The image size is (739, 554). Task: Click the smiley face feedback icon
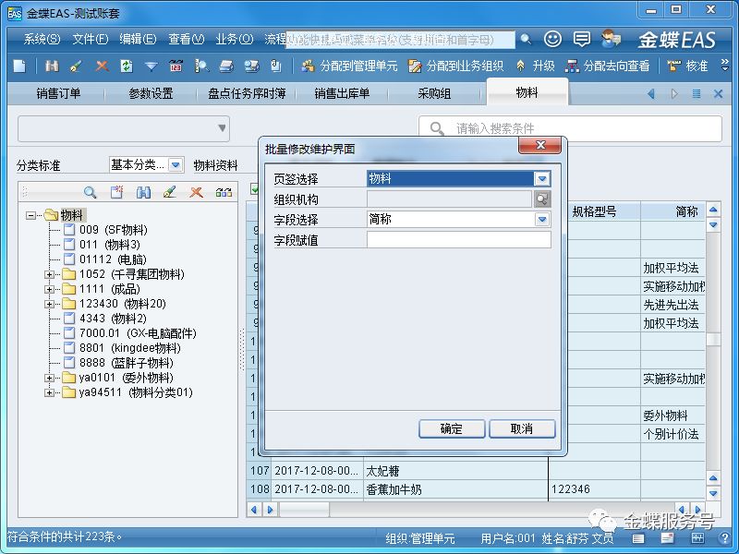[552, 39]
